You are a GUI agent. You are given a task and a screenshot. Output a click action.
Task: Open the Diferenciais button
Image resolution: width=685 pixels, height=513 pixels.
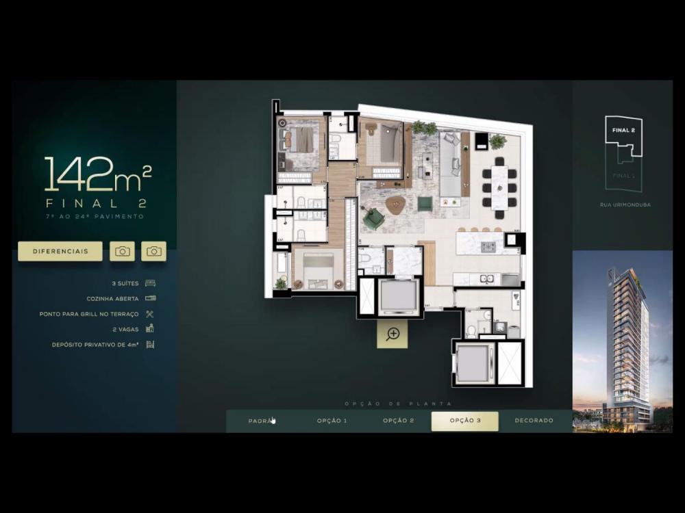click(x=60, y=251)
